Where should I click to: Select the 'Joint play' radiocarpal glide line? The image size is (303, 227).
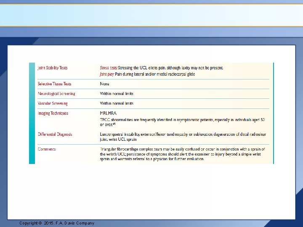(147, 74)
